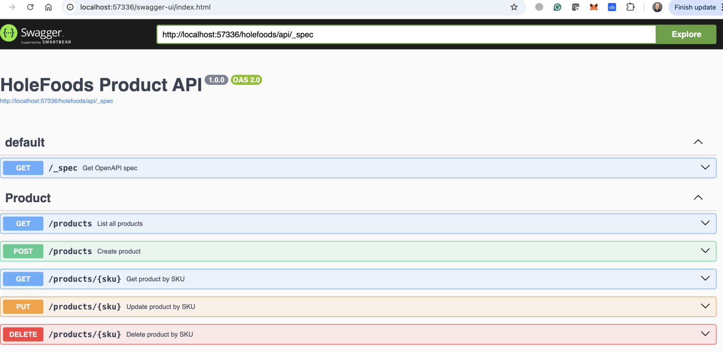Image resolution: width=723 pixels, height=352 pixels.
Task: Open the MetaMask fox extension icon
Action: pyautogui.click(x=594, y=7)
